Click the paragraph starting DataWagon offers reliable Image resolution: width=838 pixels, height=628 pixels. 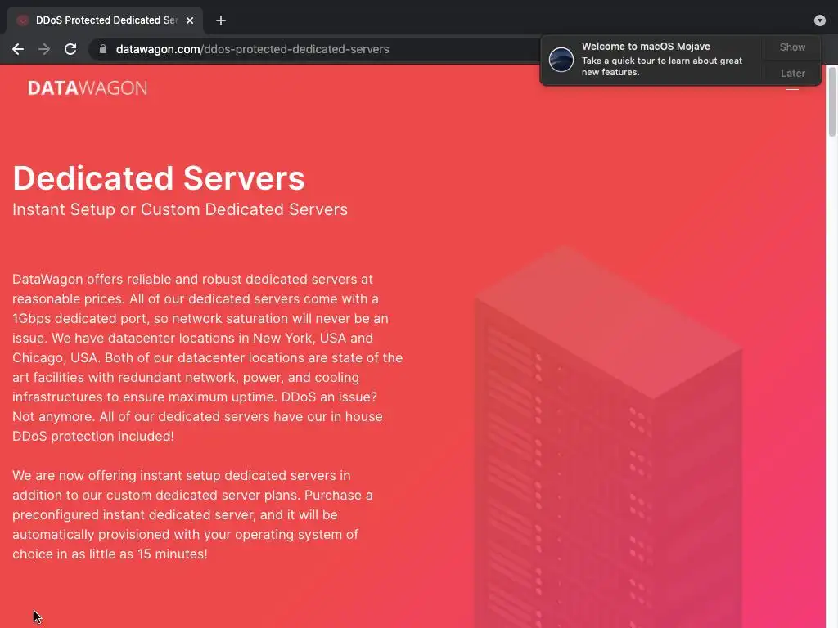pos(207,358)
